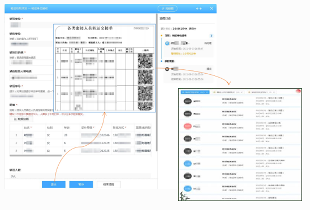Close the transfer task dialog

212,8
